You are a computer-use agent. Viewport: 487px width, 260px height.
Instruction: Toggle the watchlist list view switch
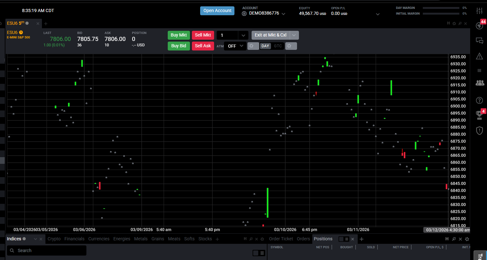coord(259,253)
